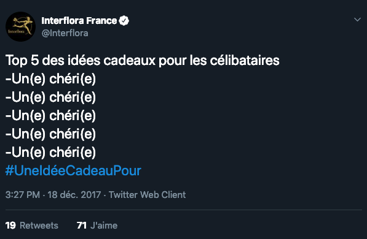Open the Twitter Web Client source link
The width and height of the screenshot is (367, 239).
coord(147,195)
